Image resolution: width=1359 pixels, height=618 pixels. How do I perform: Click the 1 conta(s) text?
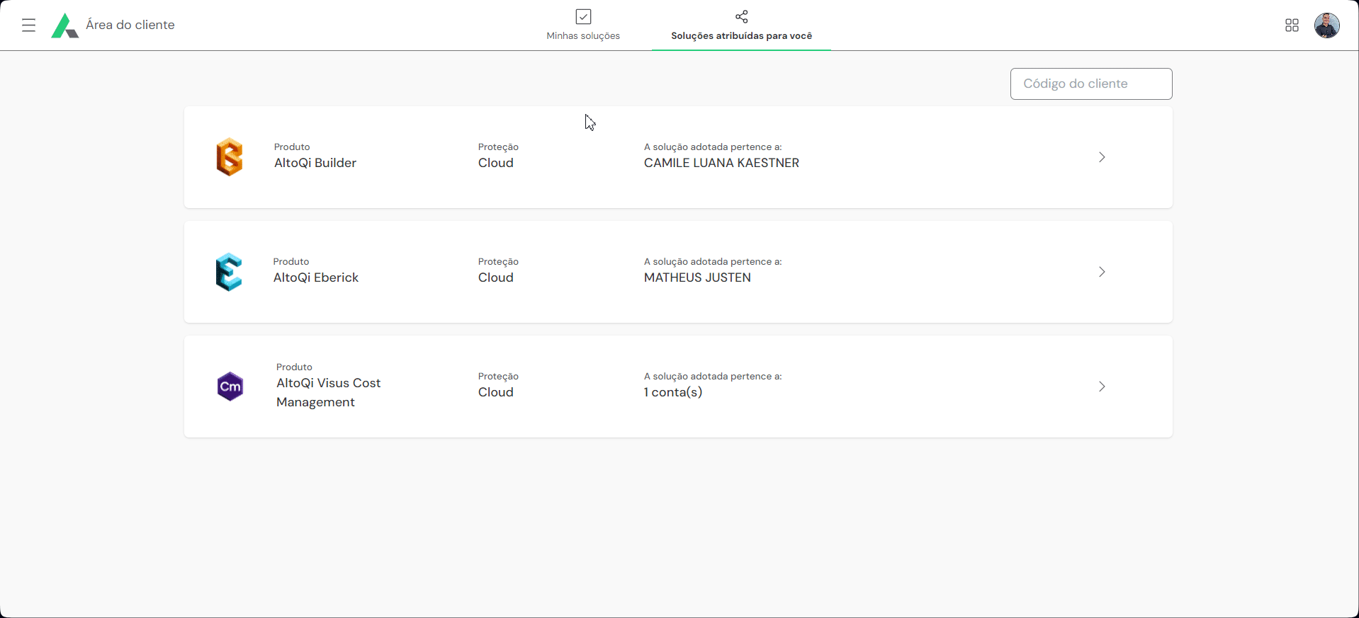(673, 392)
